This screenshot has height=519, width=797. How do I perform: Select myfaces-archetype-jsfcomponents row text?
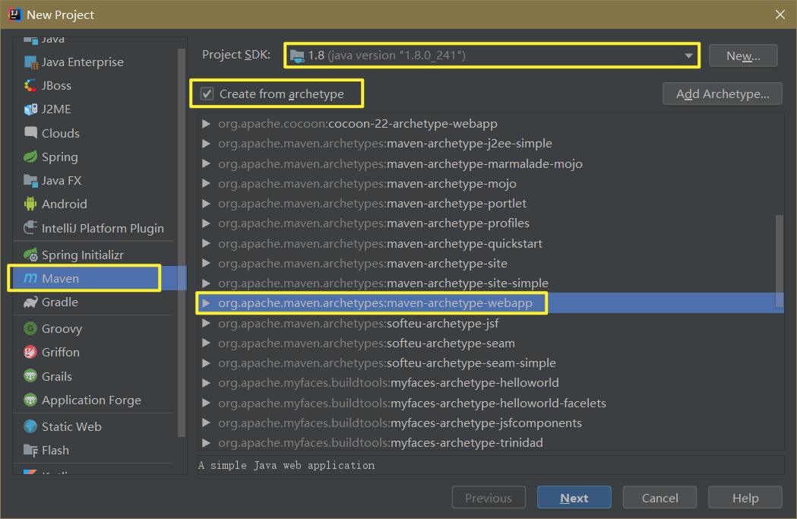tap(400, 423)
